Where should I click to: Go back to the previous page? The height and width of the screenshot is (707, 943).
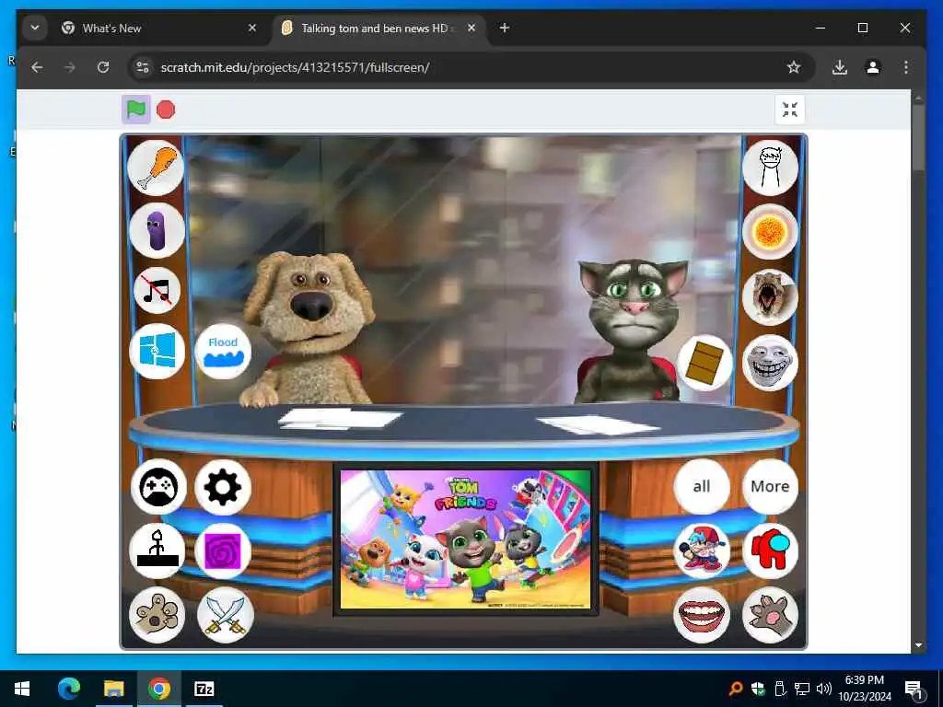pyautogui.click(x=37, y=67)
